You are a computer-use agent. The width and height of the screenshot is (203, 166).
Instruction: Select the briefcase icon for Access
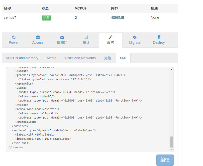point(38,37)
